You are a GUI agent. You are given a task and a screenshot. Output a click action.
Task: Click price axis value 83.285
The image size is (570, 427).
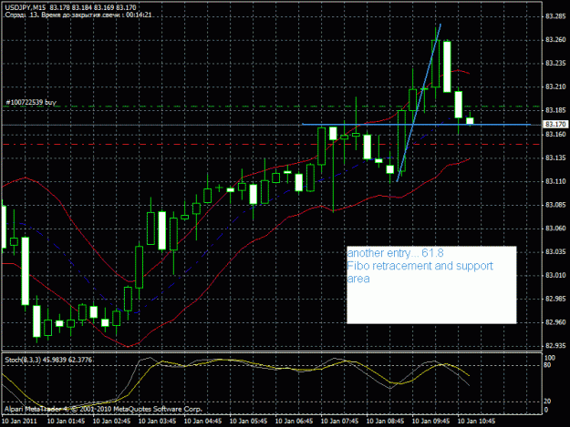(x=555, y=16)
